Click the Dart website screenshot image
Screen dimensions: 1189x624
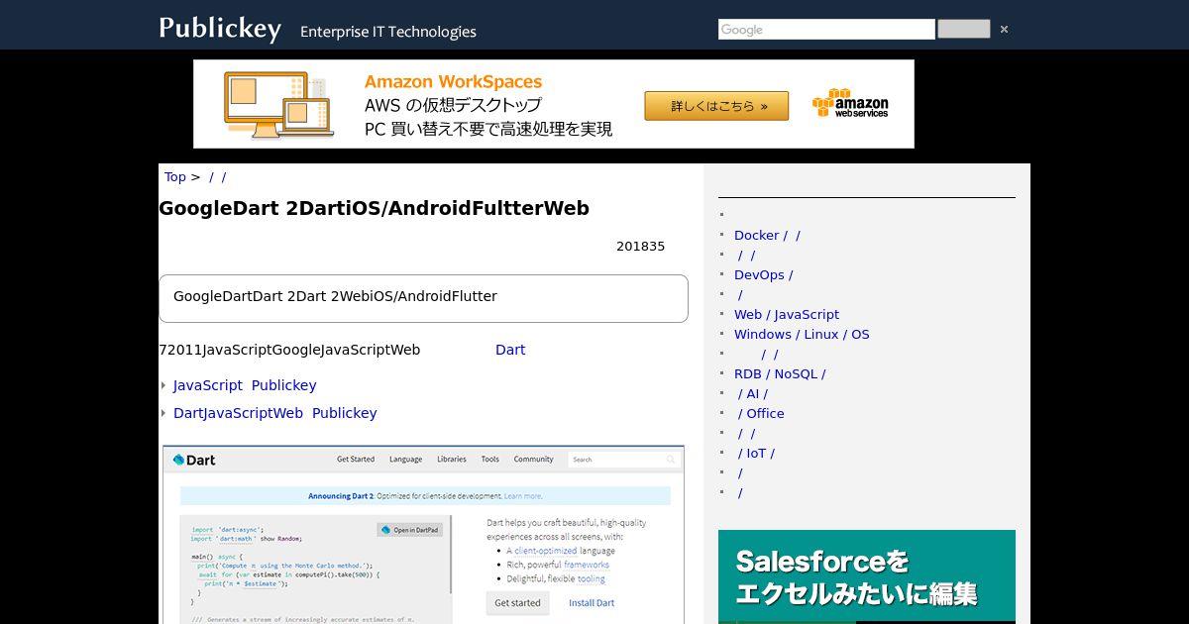point(423,535)
